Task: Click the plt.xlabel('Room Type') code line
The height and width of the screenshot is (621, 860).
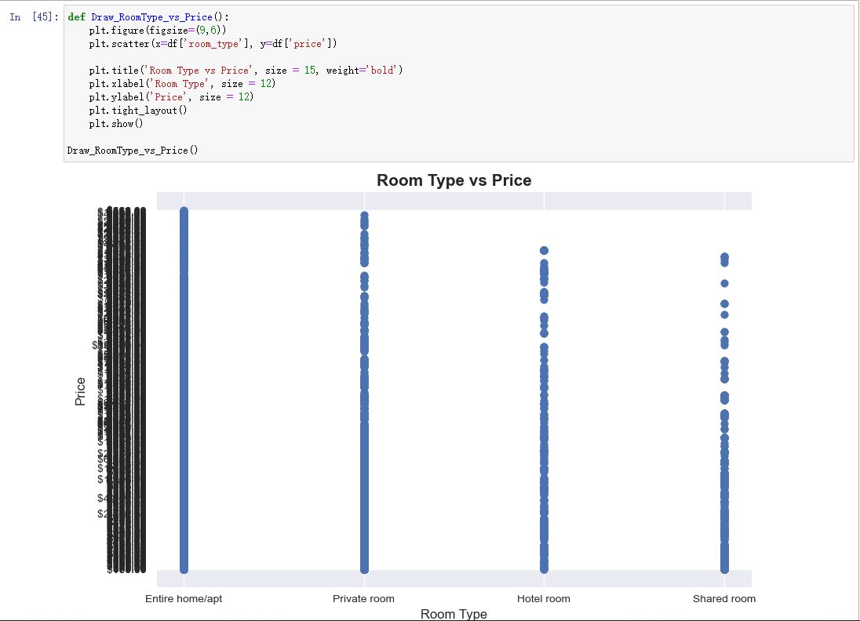Action: pyautogui.click(x=182, y=84)
